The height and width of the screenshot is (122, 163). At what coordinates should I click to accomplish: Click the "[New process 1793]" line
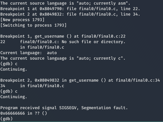tap(22, 20)
